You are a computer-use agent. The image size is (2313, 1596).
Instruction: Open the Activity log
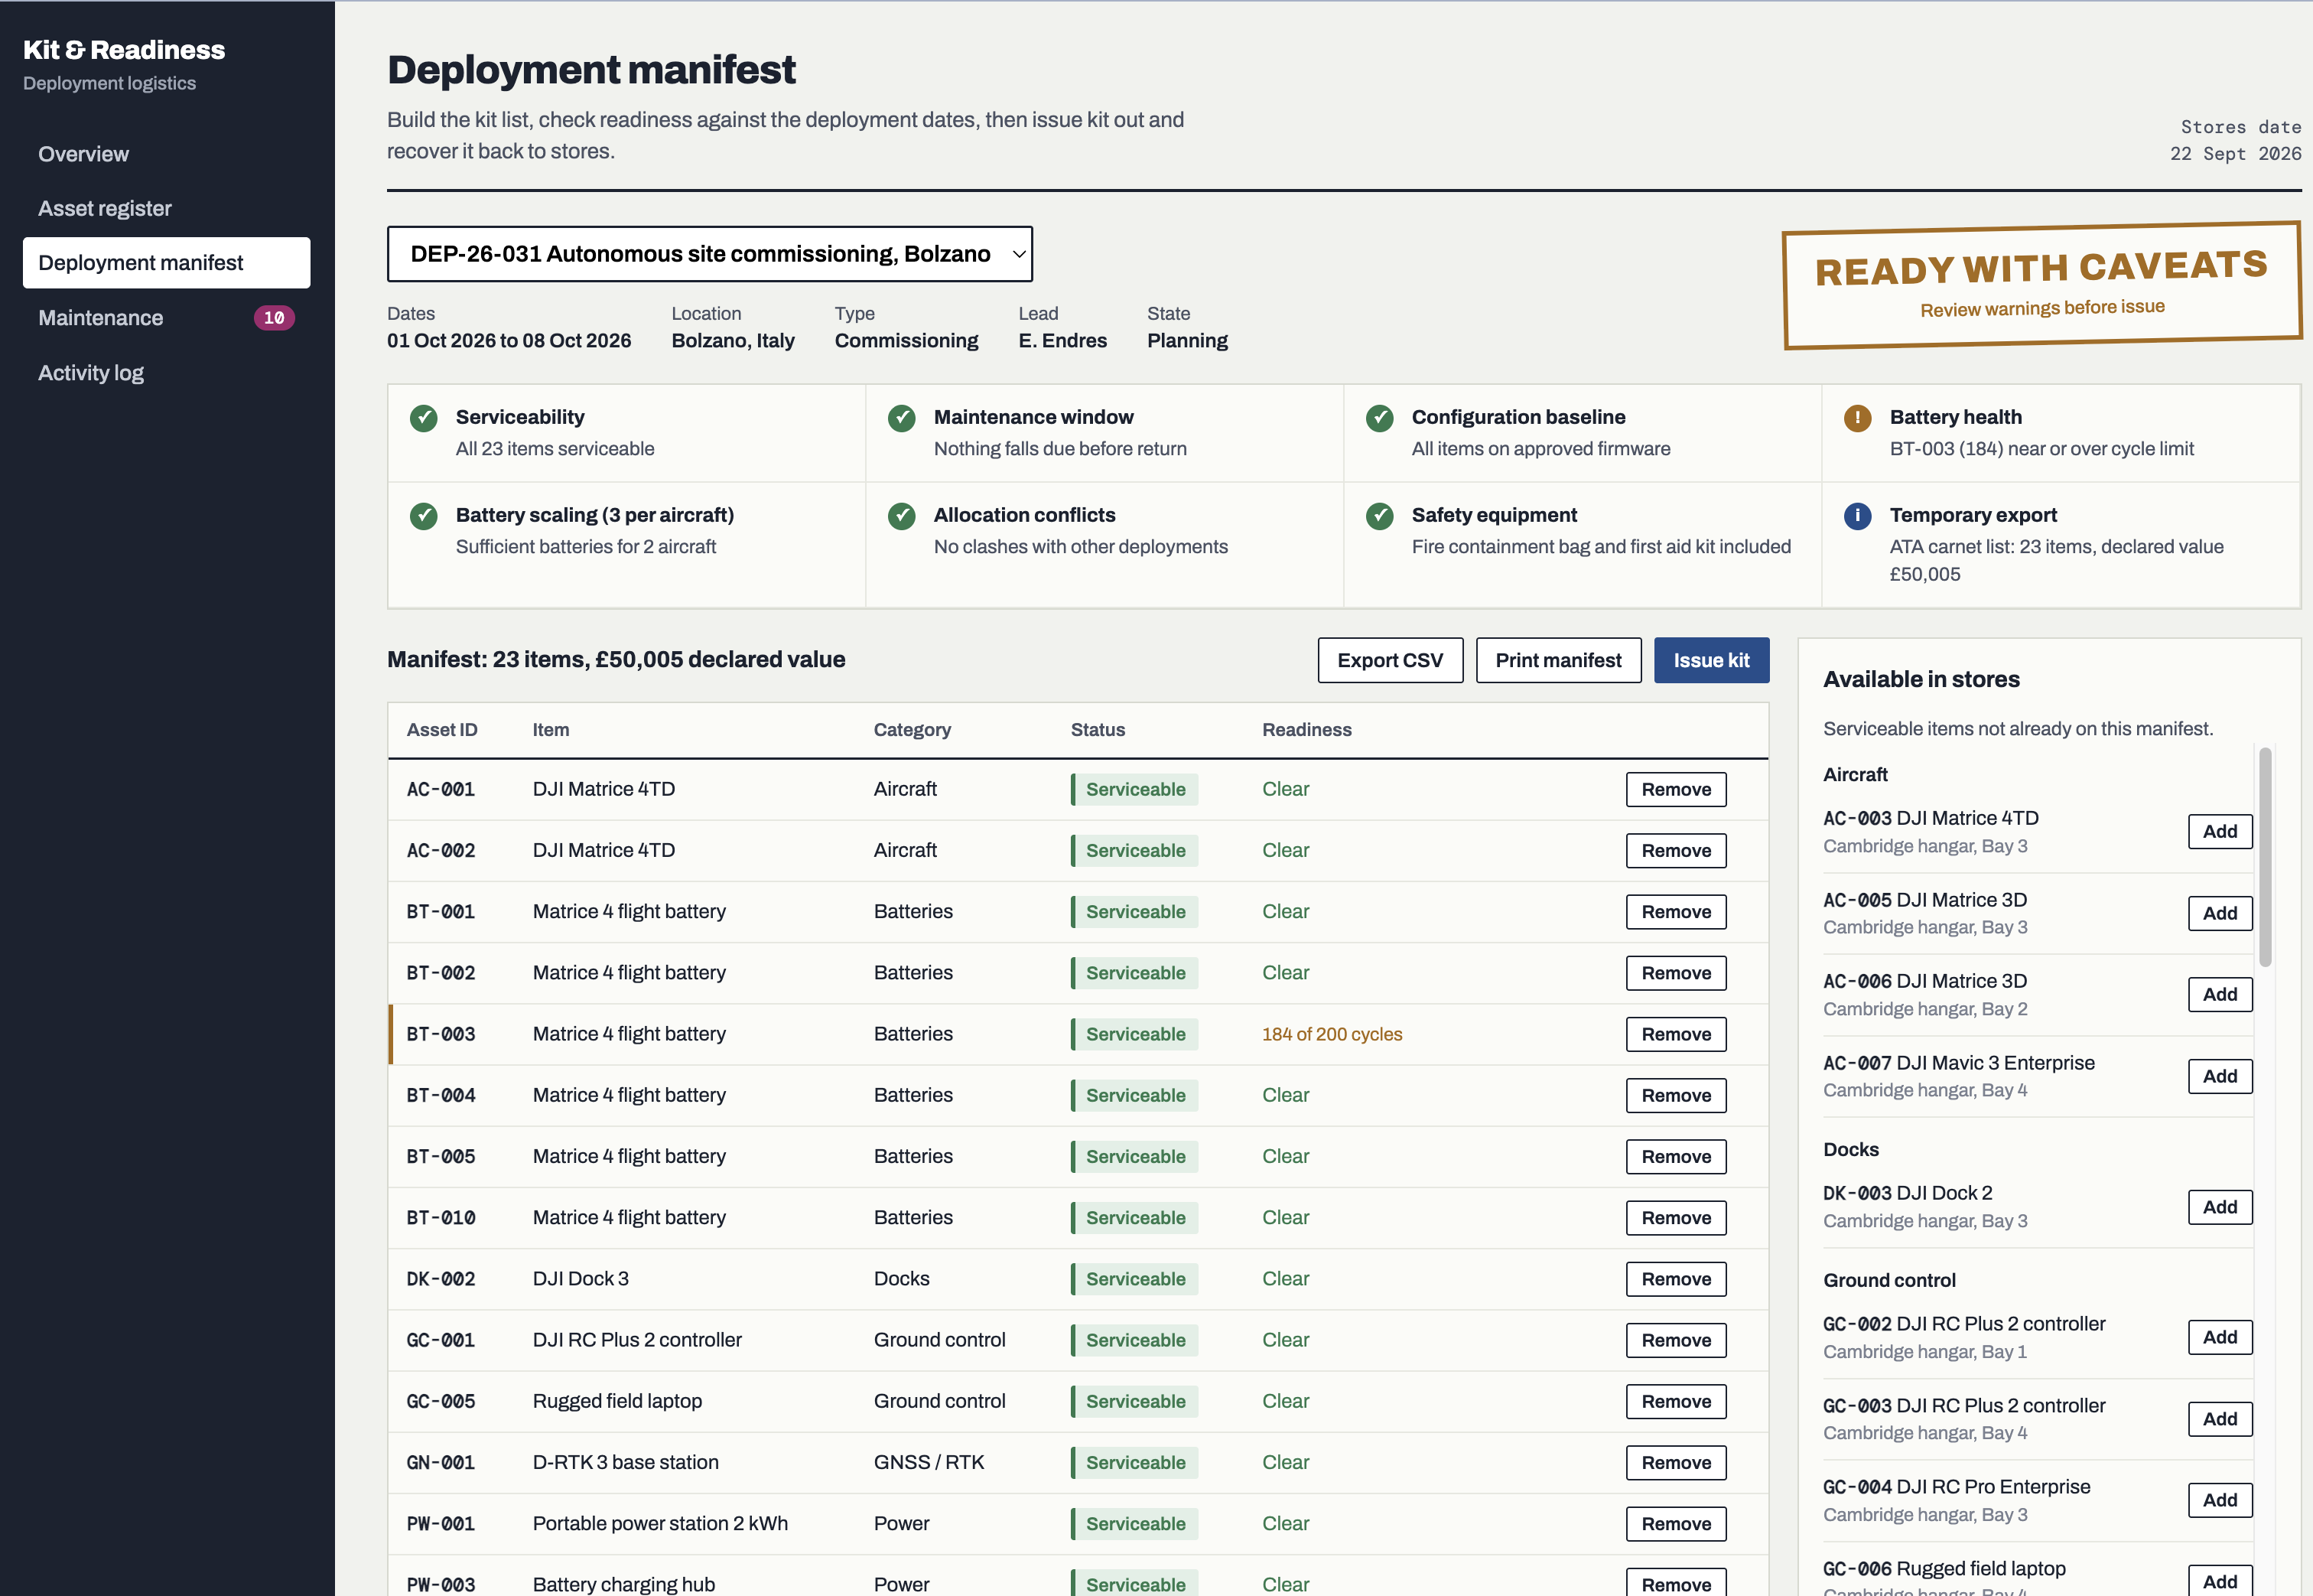pos(166,373)
